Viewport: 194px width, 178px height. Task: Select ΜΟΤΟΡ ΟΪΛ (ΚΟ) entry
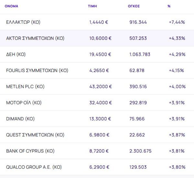coord(24,103)
